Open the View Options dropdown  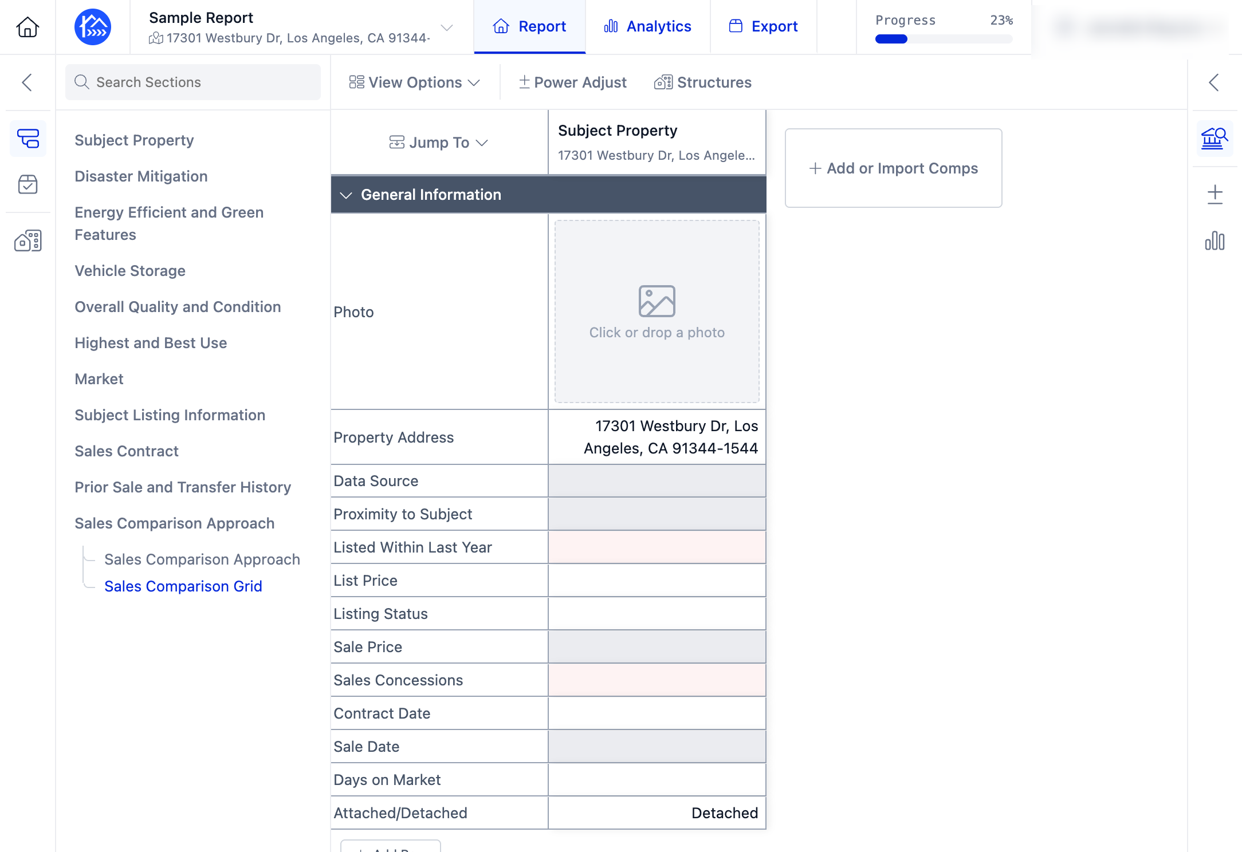coord(414,82)
